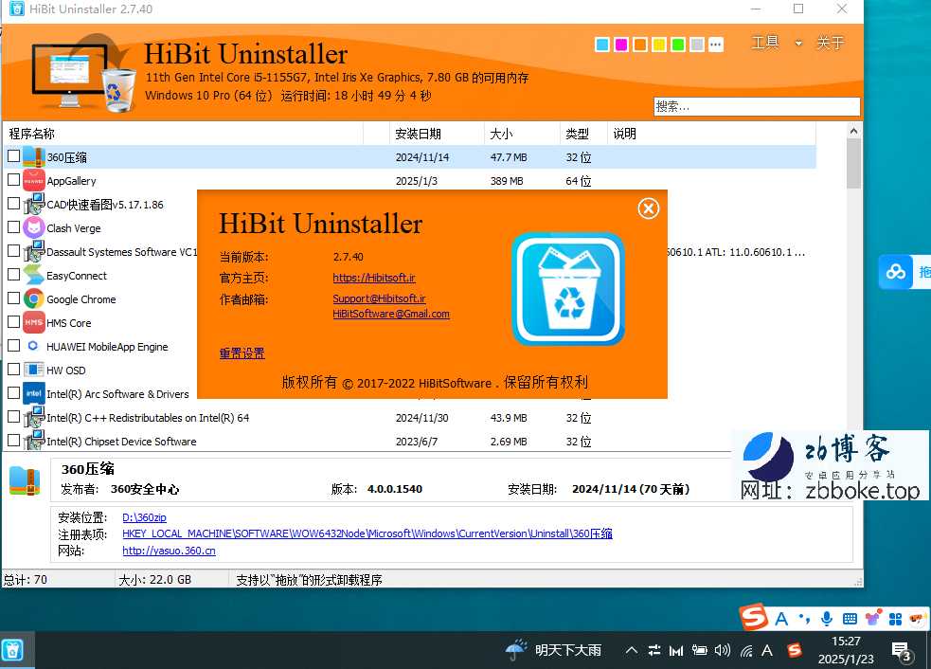Click the HMS Core red icon
931x669 pixels.
34,322
